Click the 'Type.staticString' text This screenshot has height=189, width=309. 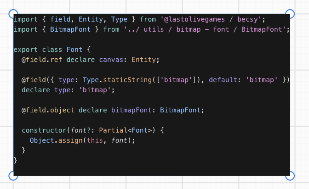click(x=117, y=80)
